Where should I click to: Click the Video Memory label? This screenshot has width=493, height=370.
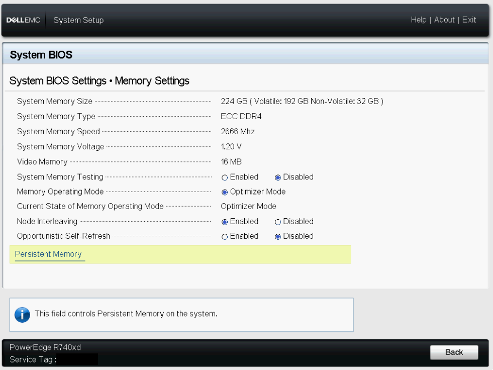(42, 162)
